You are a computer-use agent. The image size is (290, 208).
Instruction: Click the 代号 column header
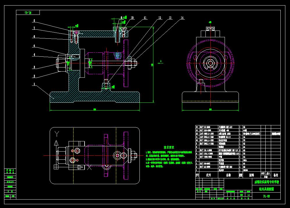coord(208,175)
